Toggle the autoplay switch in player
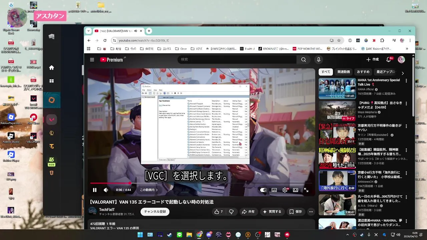 click(x=264, y=190)
